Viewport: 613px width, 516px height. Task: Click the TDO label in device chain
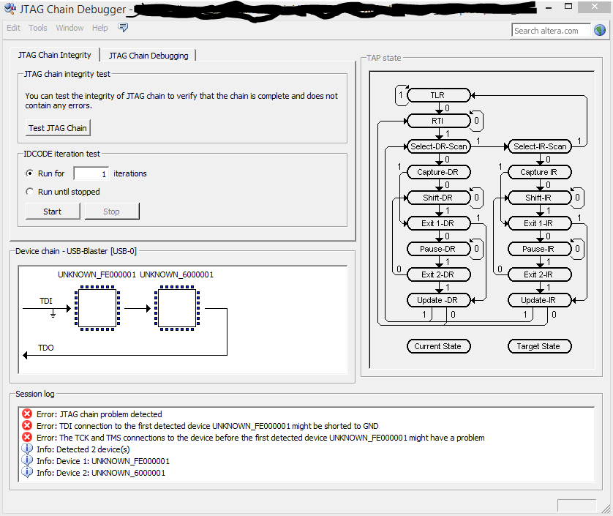point(46,348)
